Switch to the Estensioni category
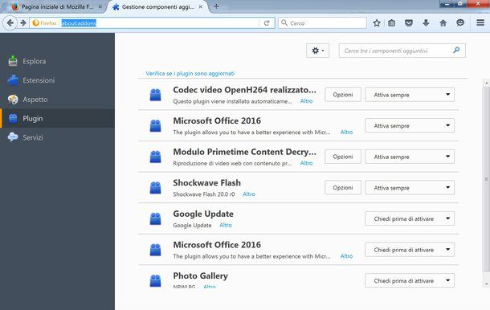The height and width of the screenshot is (310, 490). pos(57,80)
